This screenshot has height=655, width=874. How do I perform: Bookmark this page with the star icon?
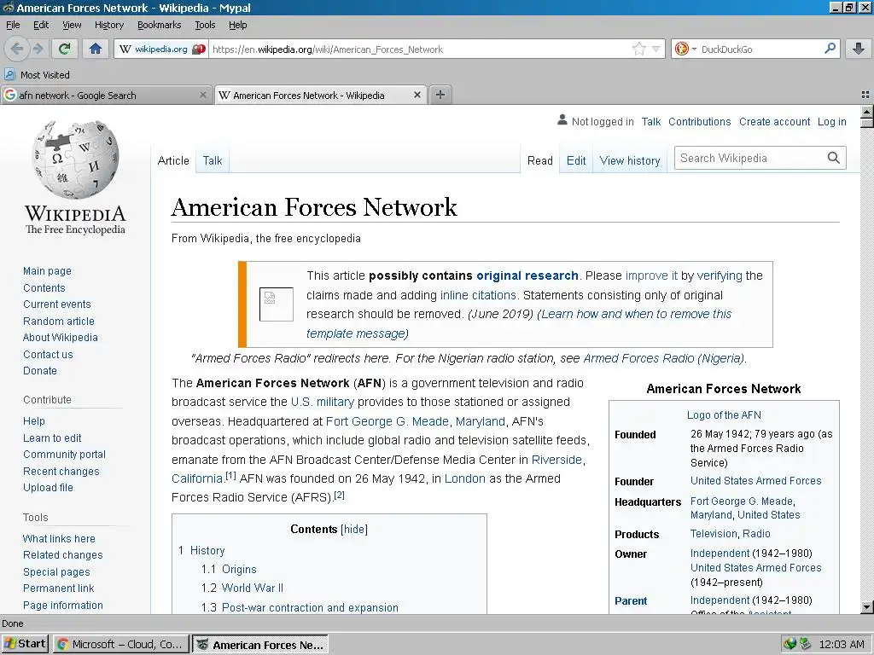[638, 49]
